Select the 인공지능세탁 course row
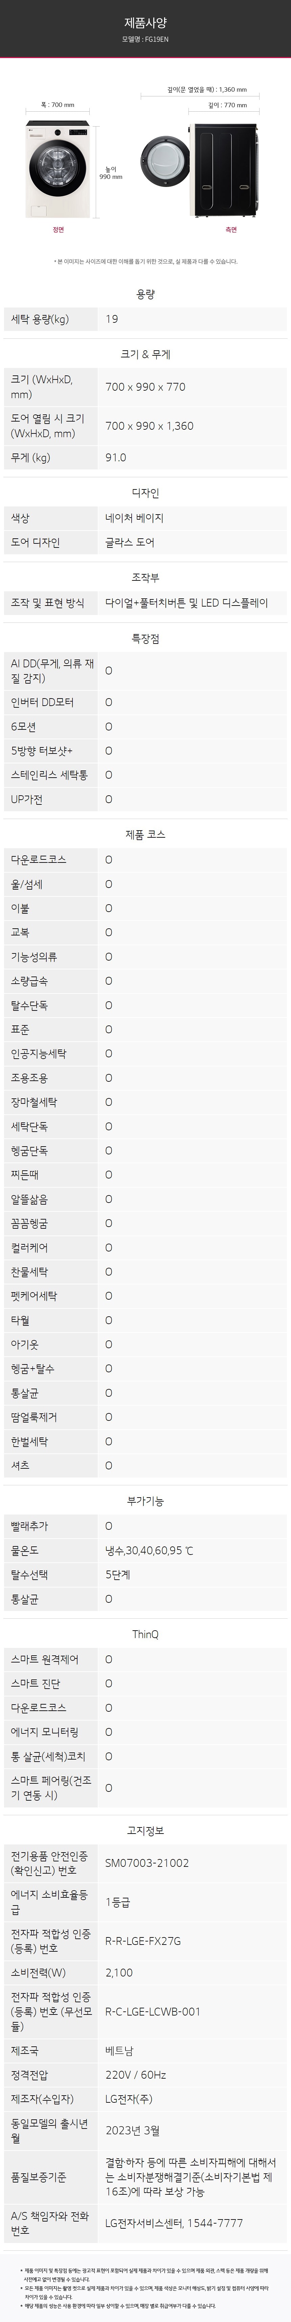This screenshot has width=291, height=2322. click(145, 1054)
